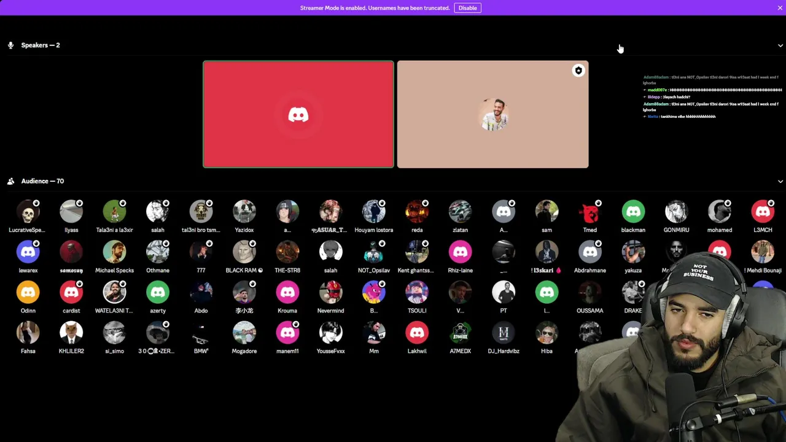Viewport: 786px width, 442px height.
Task: Open Mogadore audience avatar
Action: tap(244, 333)
